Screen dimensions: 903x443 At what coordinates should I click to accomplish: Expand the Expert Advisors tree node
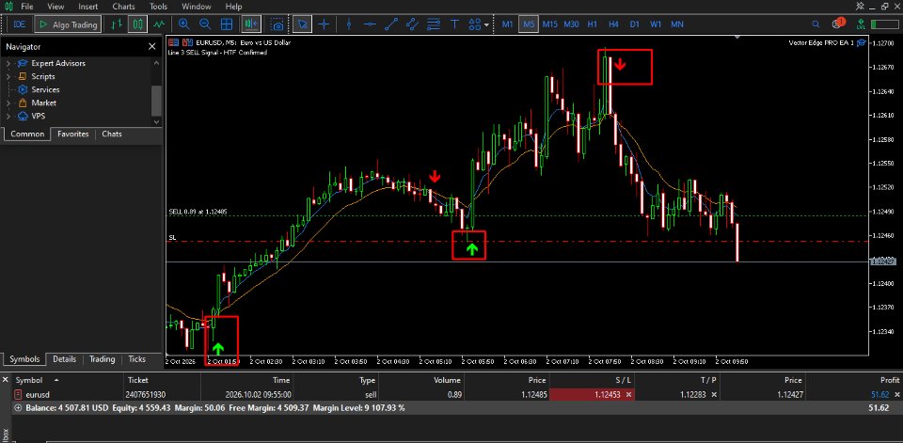click(8, 63)
